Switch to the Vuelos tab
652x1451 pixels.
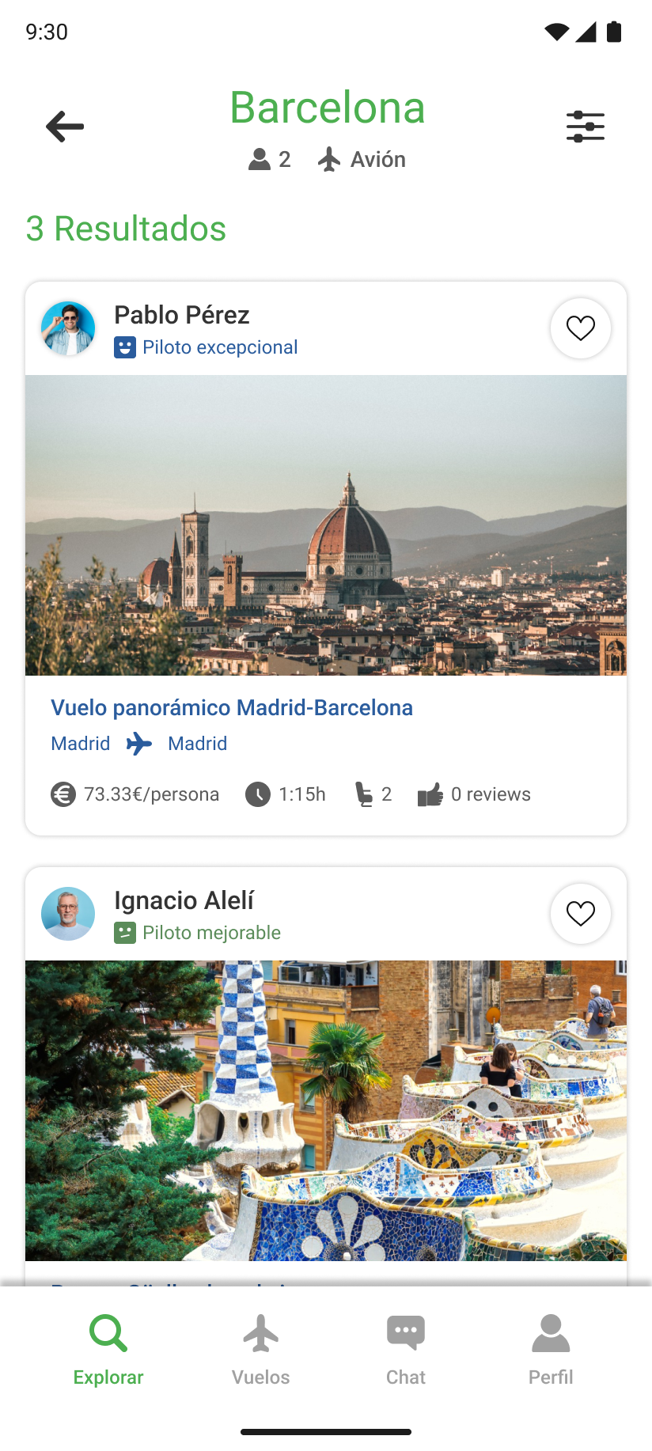tap(260, 1347)
